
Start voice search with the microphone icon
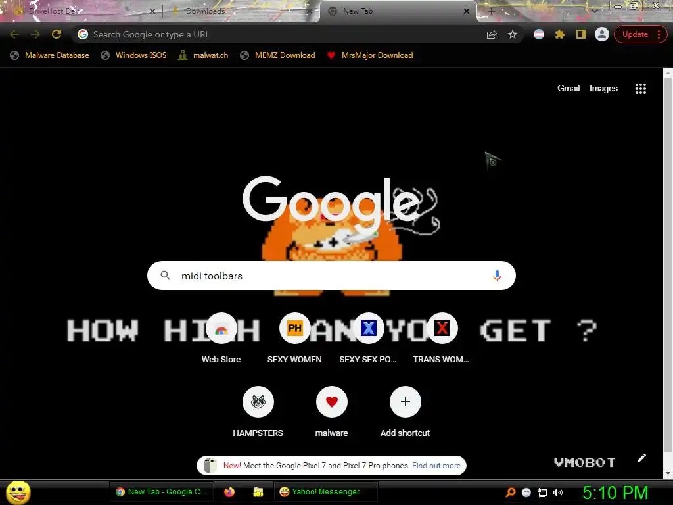(497, 276)
